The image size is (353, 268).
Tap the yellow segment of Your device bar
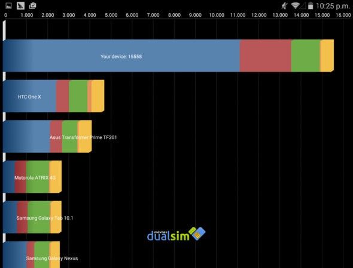[327, 56]
